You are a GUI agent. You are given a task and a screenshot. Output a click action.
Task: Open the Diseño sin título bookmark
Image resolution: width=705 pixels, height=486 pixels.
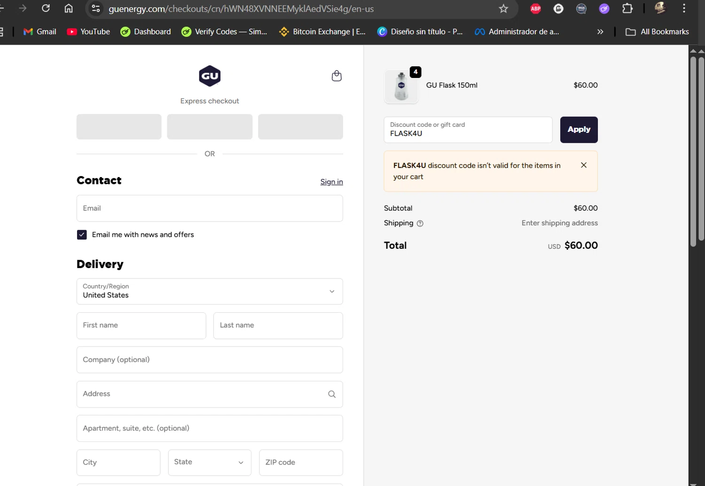(x=420, y=31)
